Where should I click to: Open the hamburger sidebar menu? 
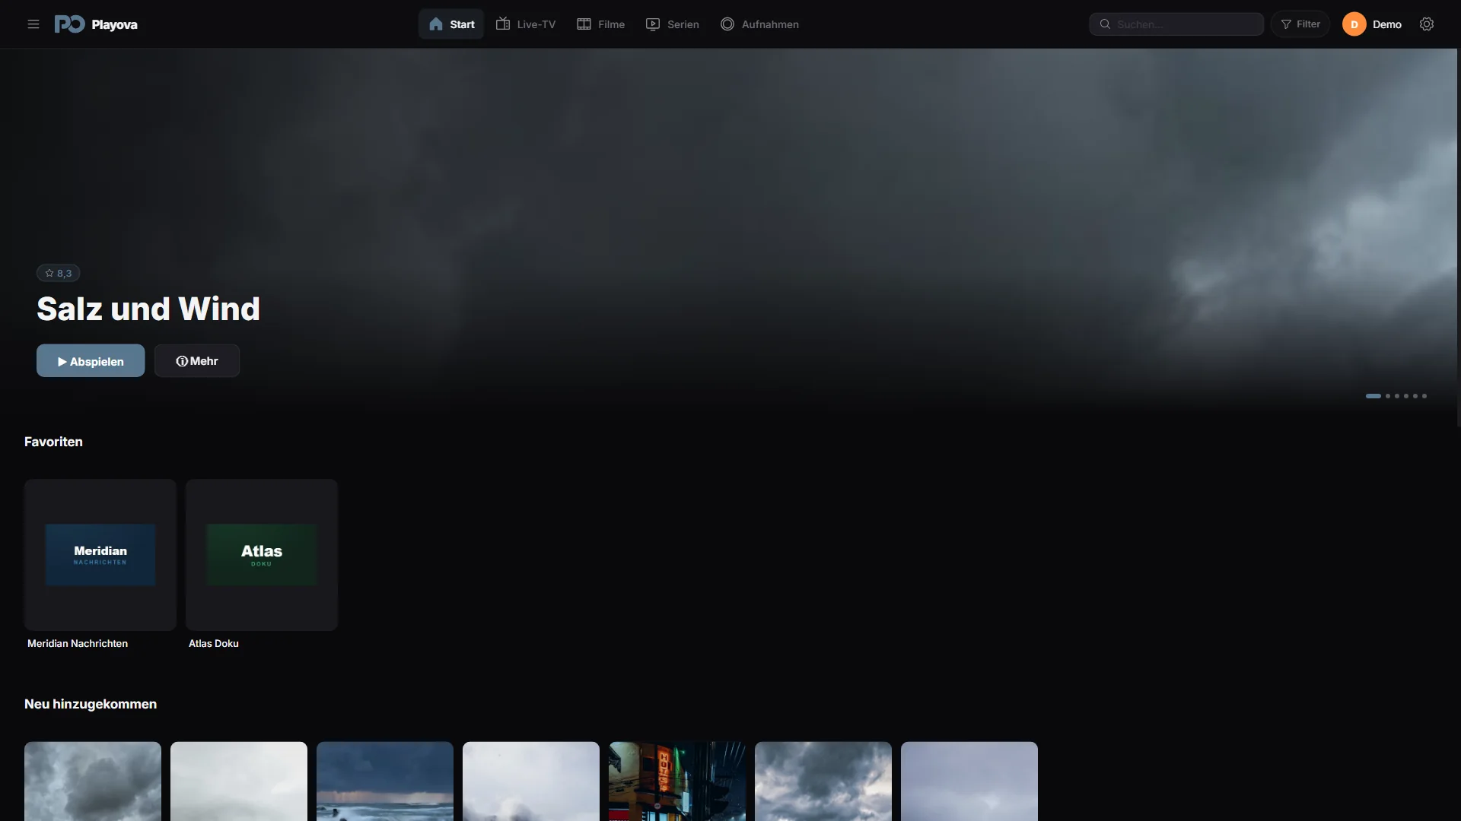click(33, 24)
